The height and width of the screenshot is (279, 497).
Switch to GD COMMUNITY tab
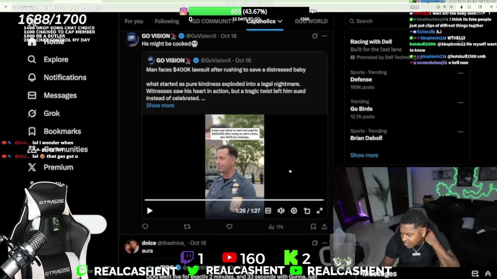[x=212, y=21]
